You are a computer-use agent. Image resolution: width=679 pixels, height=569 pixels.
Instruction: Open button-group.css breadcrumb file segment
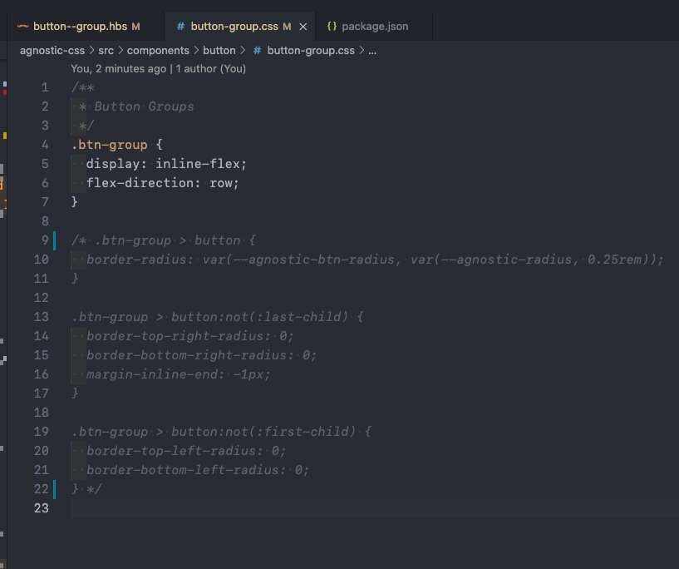point(311,51)
